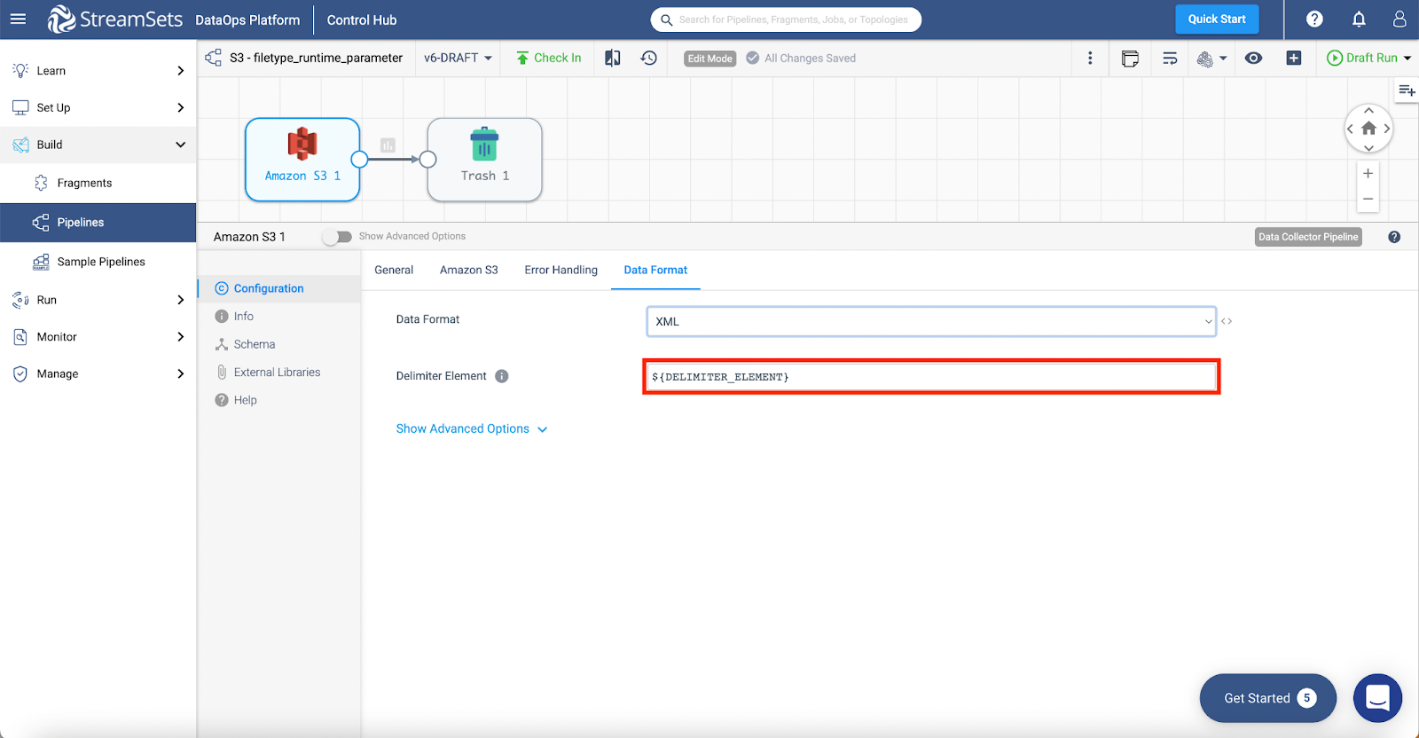The image size is (1419, 738).
Task: Click the auto-arrange lines icon
Action: tap(1170, 59)
